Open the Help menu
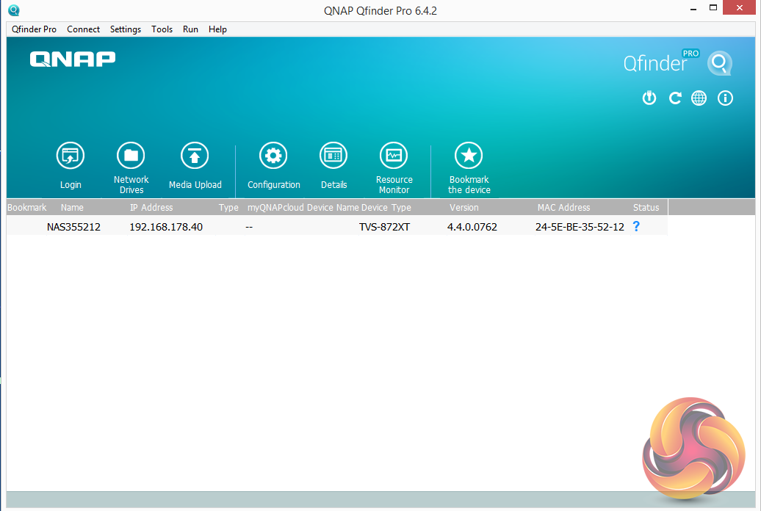The width and height of the screenshot is (761, 511). (x=217, y=29)
